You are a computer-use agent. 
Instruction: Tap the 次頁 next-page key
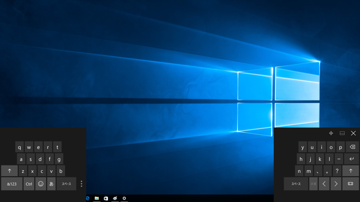coord(313,183)
